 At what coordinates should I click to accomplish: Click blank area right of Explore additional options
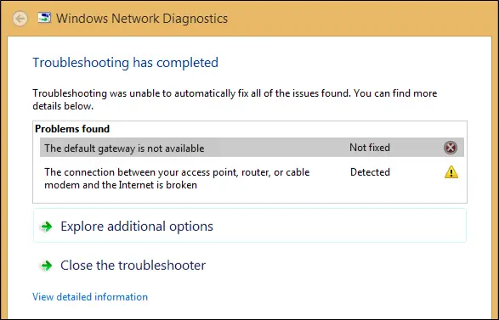(337, 226)
